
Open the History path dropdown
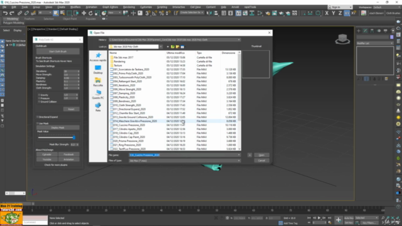click(239, 40)
